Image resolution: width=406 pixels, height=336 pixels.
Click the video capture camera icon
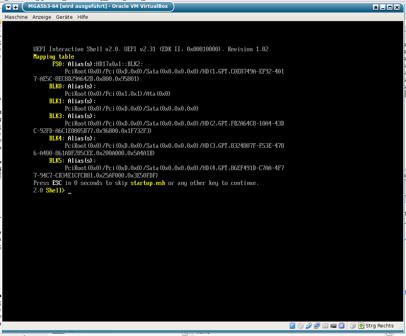pos(334,325)
